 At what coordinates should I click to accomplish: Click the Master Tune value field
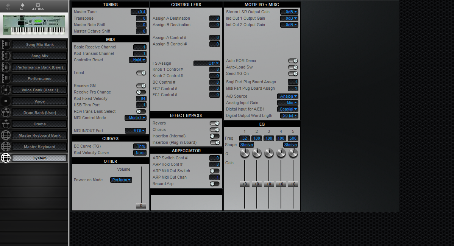point(139,12)
